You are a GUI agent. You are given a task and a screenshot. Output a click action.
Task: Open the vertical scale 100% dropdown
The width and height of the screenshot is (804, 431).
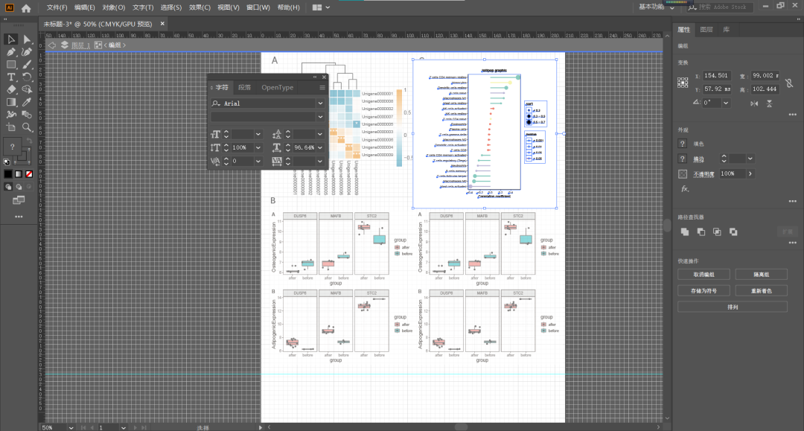click(x=258, y=147)
